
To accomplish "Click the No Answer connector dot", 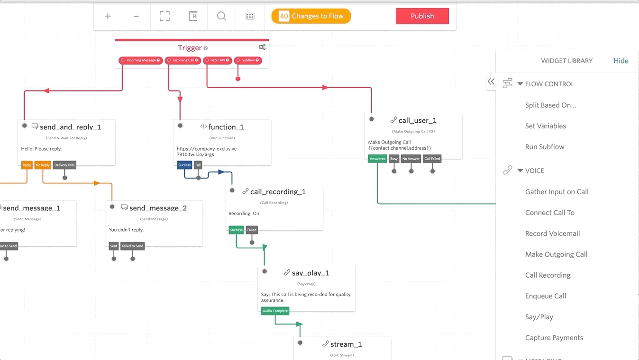I will point(411,171).
